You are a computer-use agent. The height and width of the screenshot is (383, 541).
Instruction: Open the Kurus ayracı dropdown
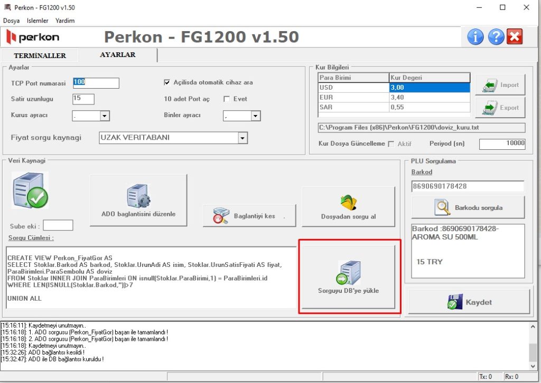point(105,116)
